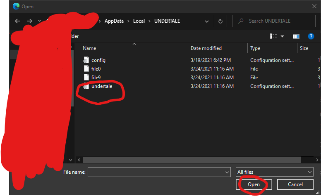Image resolution: width=321 pixels, height=196 pixels.
Task: Change your view layout icon
Action: click(x=273, y=36)
